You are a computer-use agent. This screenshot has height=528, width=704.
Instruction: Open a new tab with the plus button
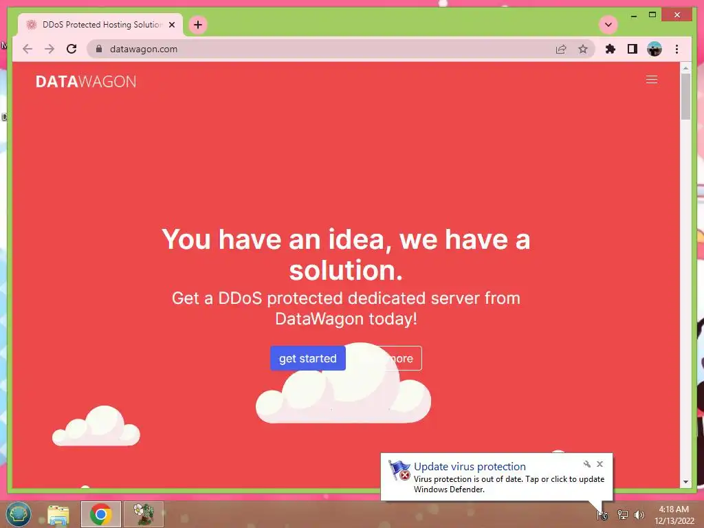198,25
